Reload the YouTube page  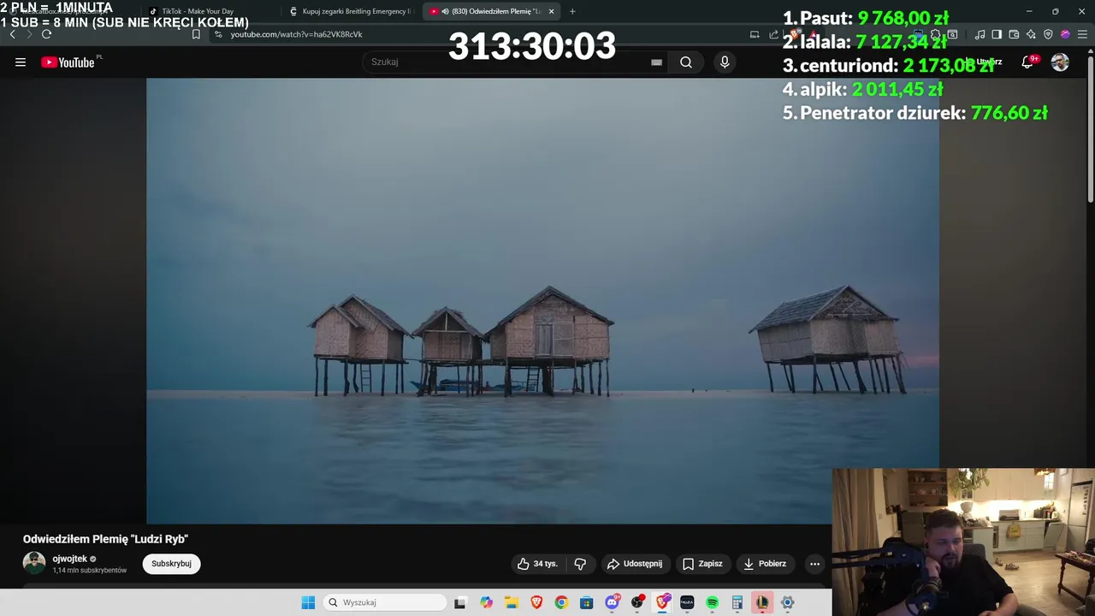[x=46, y=34]
